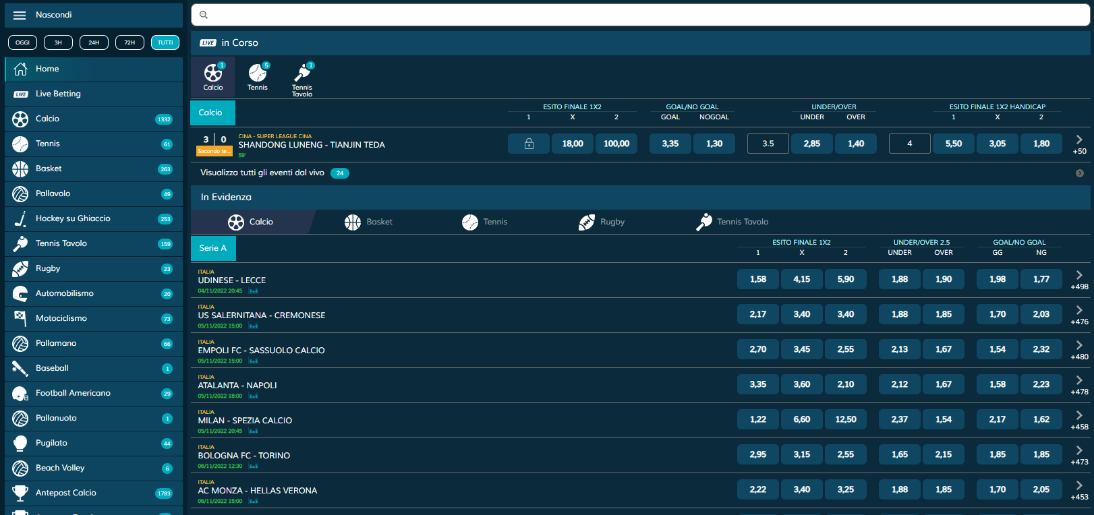
Task: Open Shandong Luneng - Tianjin Teda match
Action: [312, 145]
